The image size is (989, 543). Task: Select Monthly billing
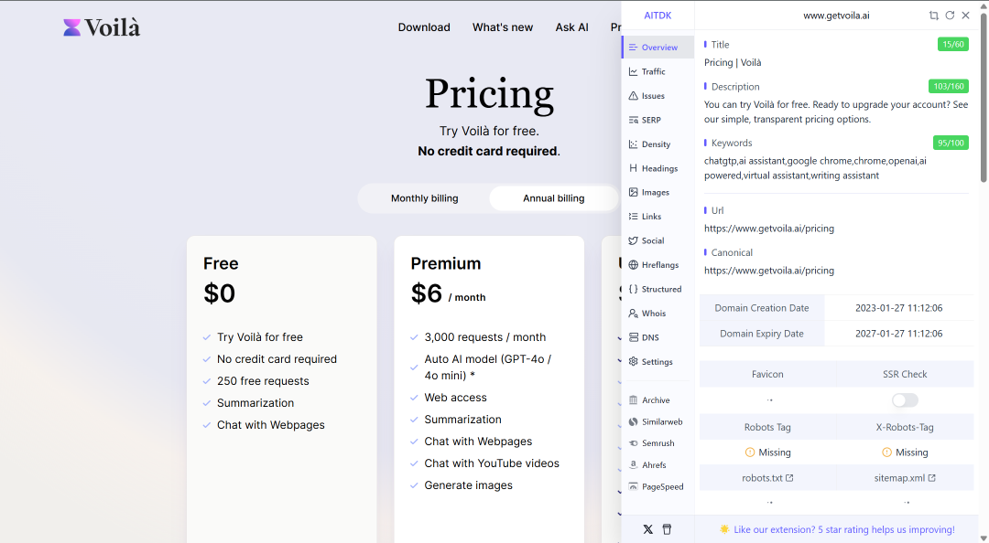click(425, 197)
